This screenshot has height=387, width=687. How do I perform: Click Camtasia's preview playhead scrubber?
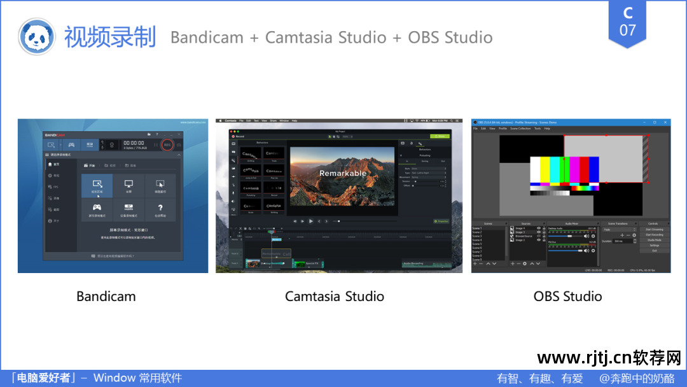point(338,222)
